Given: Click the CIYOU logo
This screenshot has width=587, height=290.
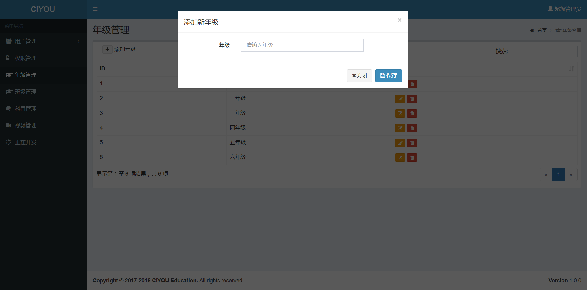Looking at the screenshot, I should click(43, 9).
